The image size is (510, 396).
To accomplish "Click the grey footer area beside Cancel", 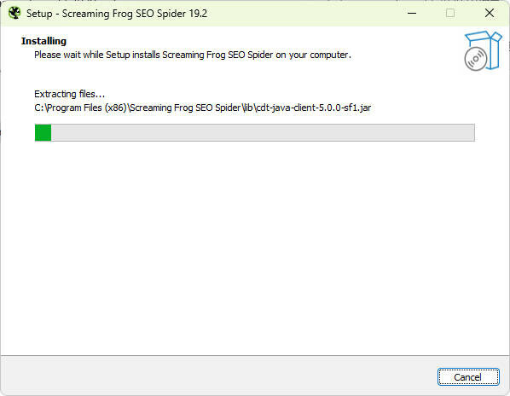I will (218, 376).
